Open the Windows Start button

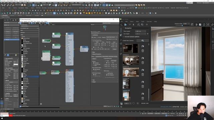[x=2, y=119]
